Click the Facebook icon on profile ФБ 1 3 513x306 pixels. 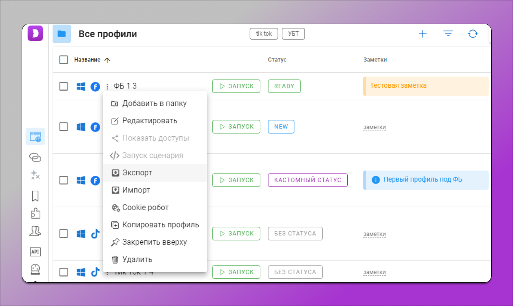click(95, 86)
